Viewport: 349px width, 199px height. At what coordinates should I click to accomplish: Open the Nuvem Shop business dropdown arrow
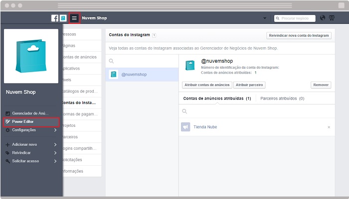[x=265, y=18]
